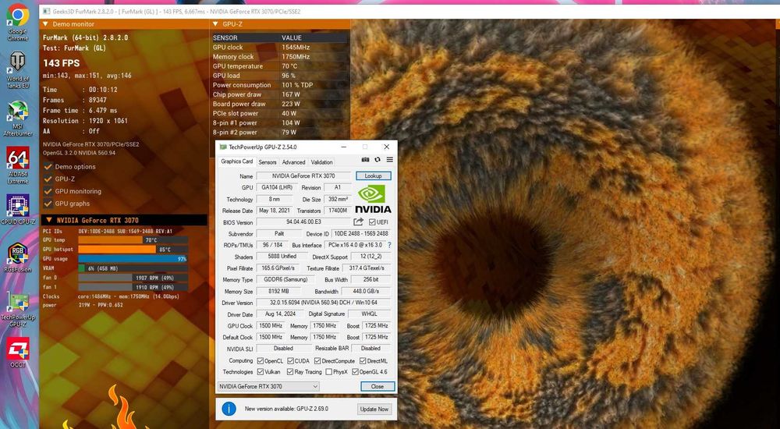Click GPU-Z refresh arrows icon

[x=378, y=160]
